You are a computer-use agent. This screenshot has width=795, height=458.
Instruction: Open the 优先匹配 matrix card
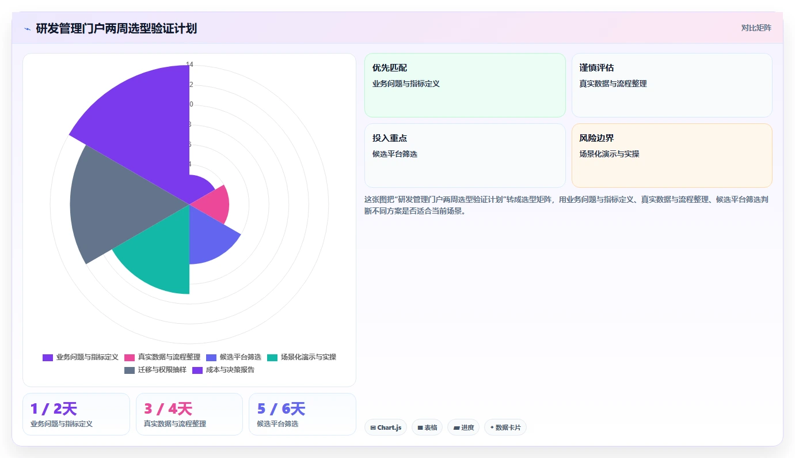click(x=465, y=85)
